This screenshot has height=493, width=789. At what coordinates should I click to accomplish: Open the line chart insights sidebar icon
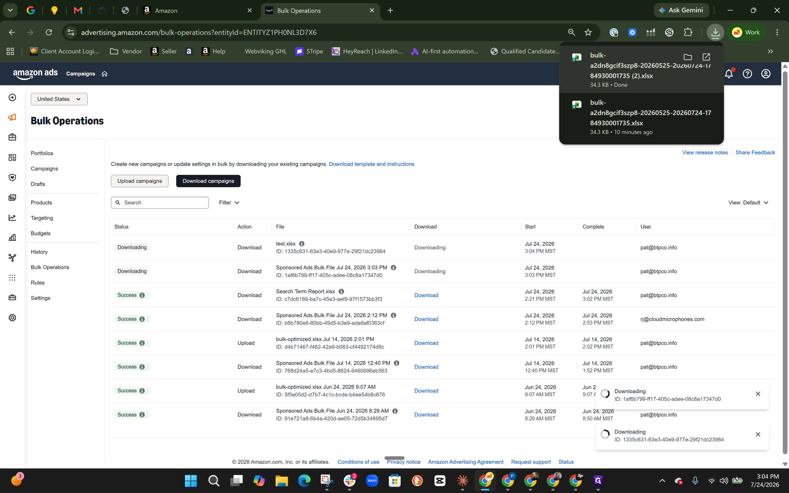coord(12,217)
